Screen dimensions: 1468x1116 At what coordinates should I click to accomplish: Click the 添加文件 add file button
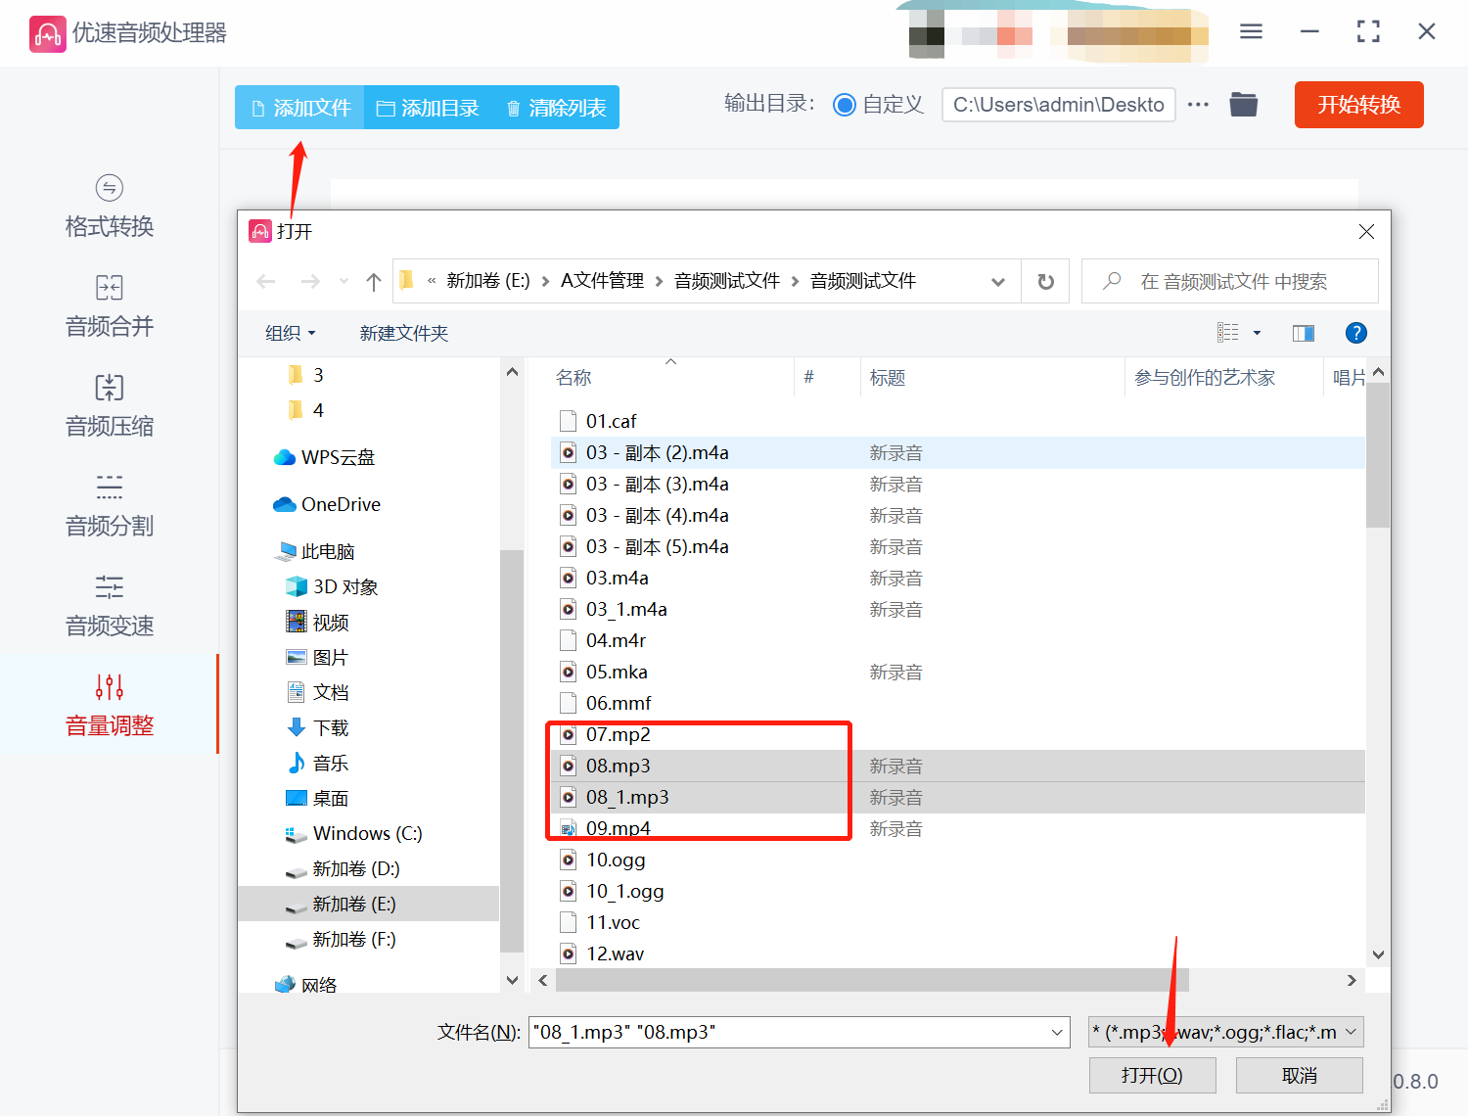[299, 108]
